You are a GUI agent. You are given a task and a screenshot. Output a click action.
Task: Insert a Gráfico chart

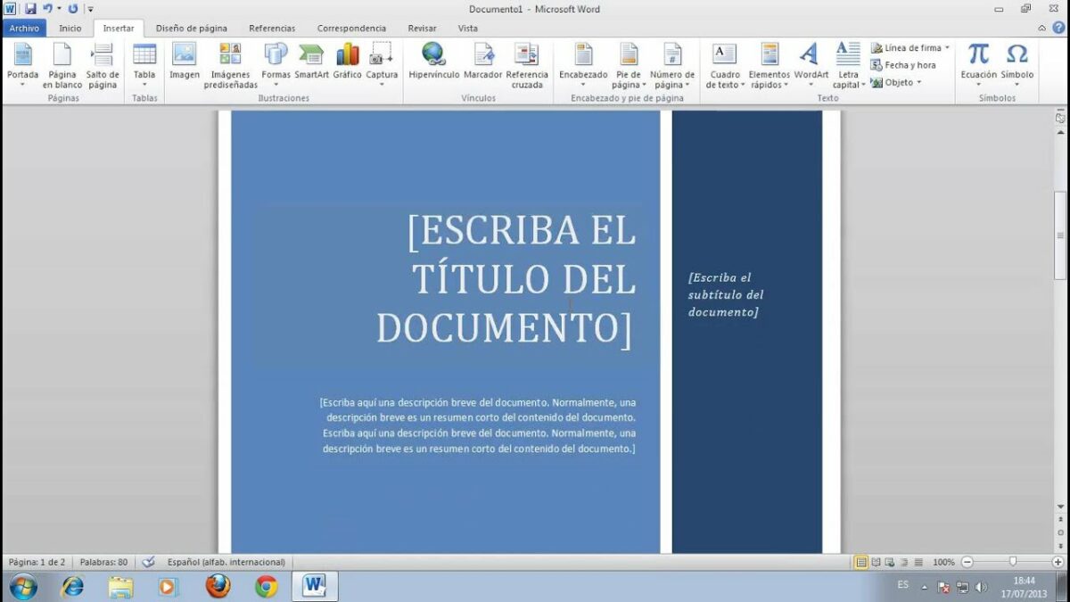(x=346, y=57)
